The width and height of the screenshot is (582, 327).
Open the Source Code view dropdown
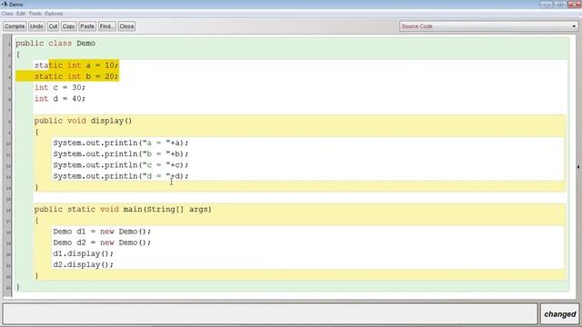coord(488,26)
